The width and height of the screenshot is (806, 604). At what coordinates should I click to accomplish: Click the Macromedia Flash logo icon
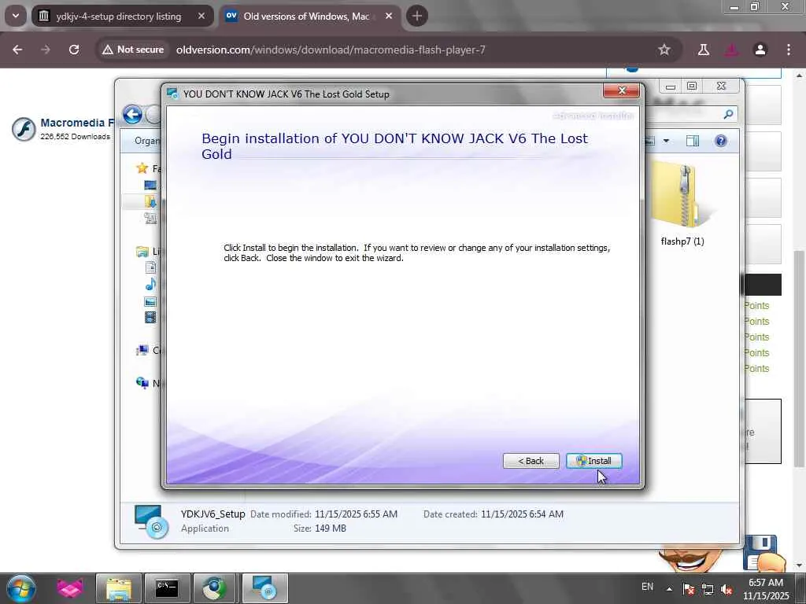(24, 128)
